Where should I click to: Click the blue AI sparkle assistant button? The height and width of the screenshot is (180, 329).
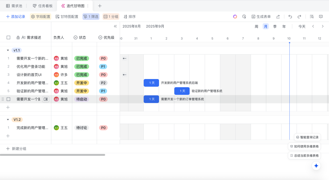pyautogui.click(x=316, y=166)
